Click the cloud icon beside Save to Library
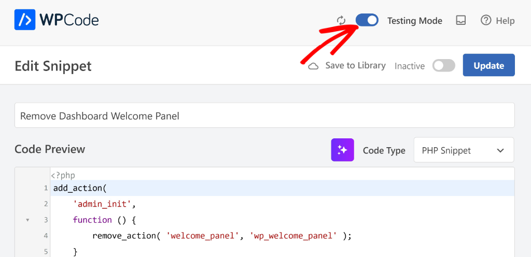This screenshot has height=257, width=531. (313, 66)
